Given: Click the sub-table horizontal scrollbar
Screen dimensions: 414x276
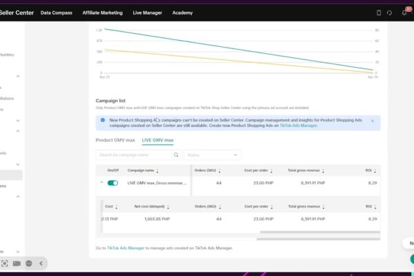Looking at the screenshot, I should point(320,232).
